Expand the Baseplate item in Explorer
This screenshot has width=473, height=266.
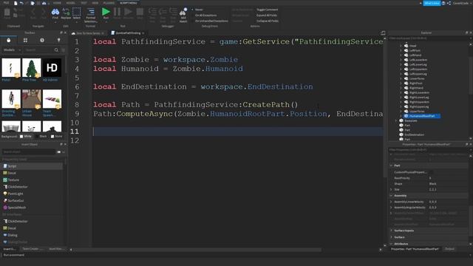(396, 120)
